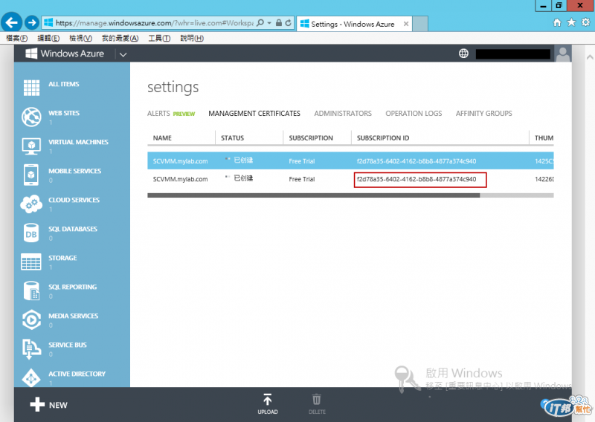Image resolution: width=595 pixels, height=422 pixels.
Task: Open SQL Databases DB icon
Action: tap(31, 233)
